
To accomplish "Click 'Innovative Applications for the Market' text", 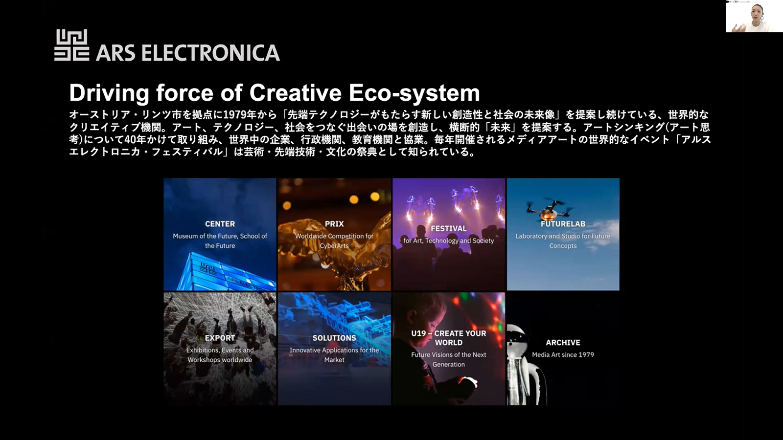I will (x=334, y=355).
